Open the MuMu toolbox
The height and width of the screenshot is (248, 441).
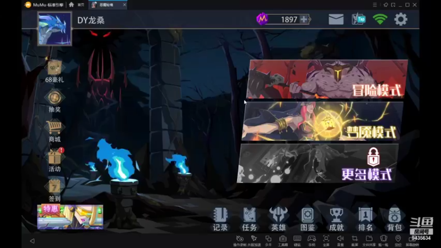pyautogui.click(x=283, y=241)
